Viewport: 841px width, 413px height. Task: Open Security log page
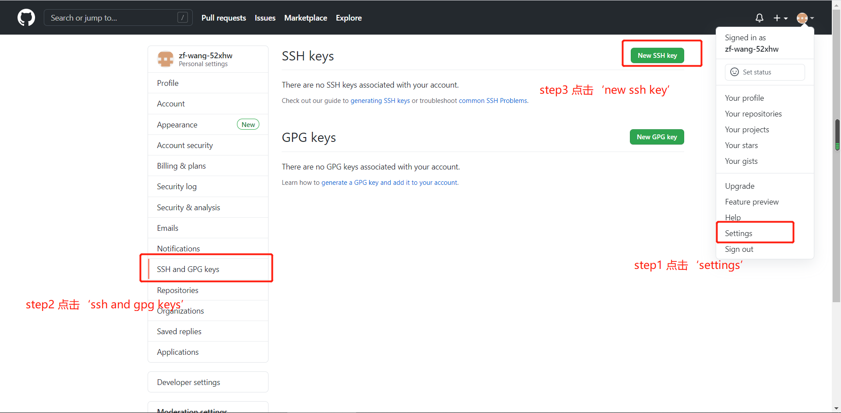click(x=208, y=187)
